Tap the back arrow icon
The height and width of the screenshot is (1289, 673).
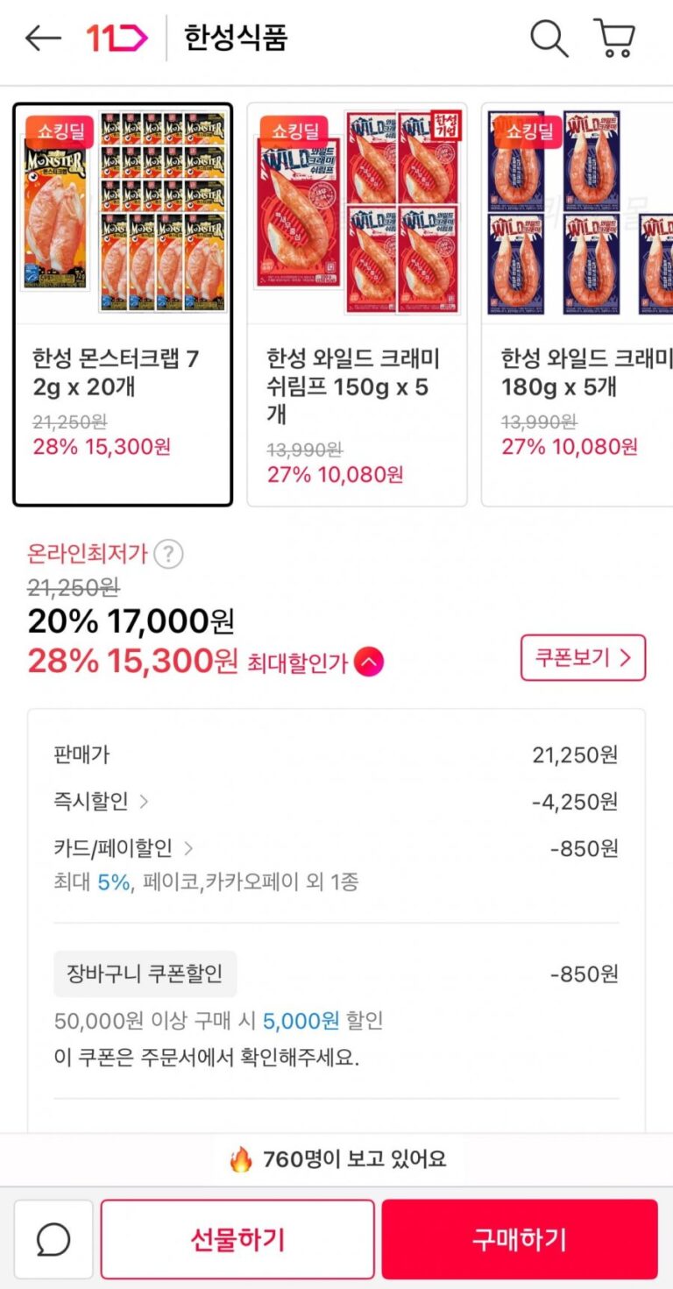43,39
